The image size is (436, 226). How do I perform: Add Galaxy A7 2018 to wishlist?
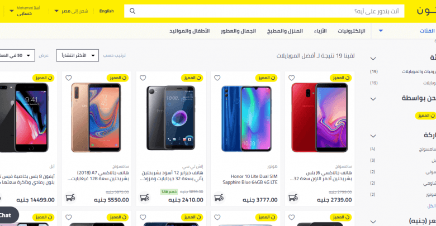point(69,78)
